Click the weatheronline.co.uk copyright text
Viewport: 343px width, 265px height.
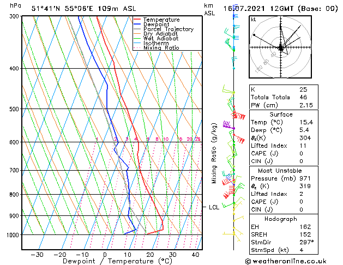286,261
